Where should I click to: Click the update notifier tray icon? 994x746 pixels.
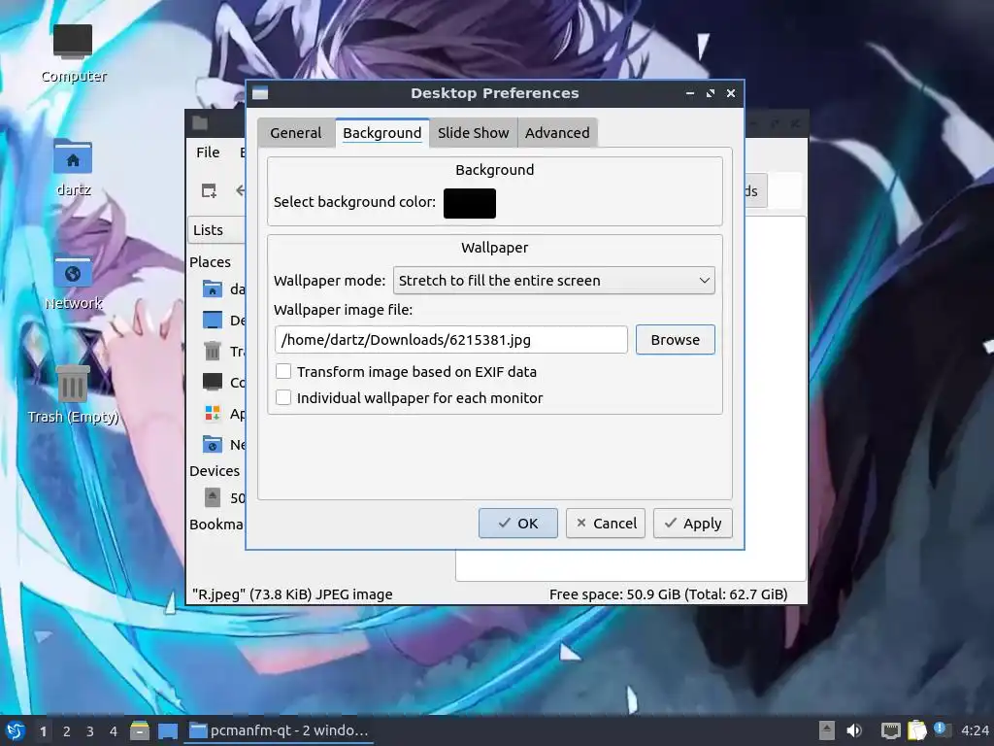tap(942, 729)
